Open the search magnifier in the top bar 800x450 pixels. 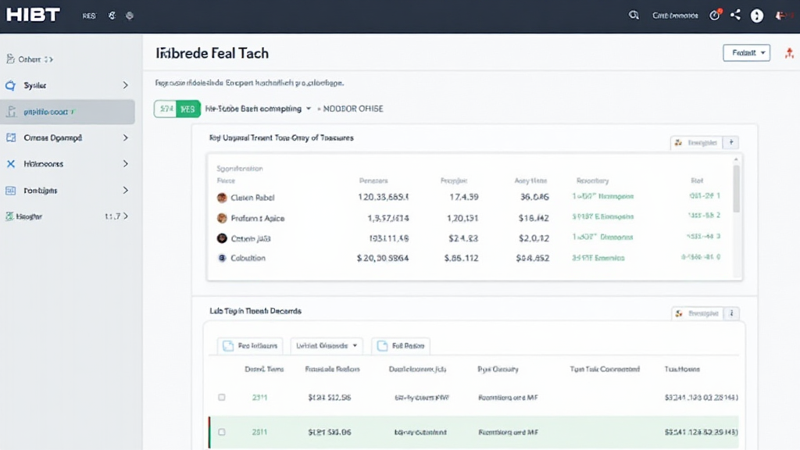pyautogui.click(x=634, y=14)
